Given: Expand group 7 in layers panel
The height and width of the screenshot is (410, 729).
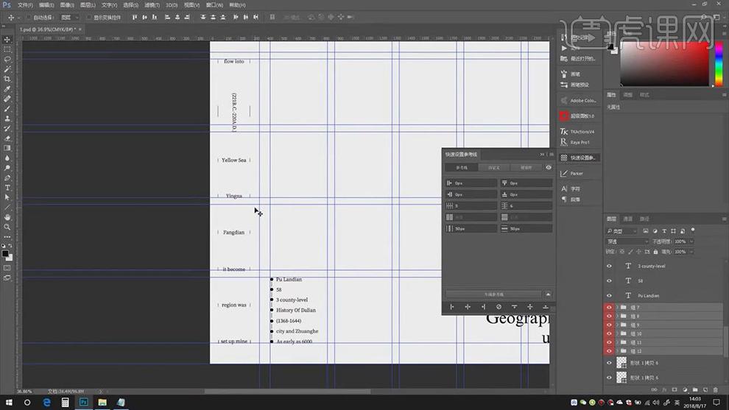Looking at the screenshot, I should click(617, 307).
